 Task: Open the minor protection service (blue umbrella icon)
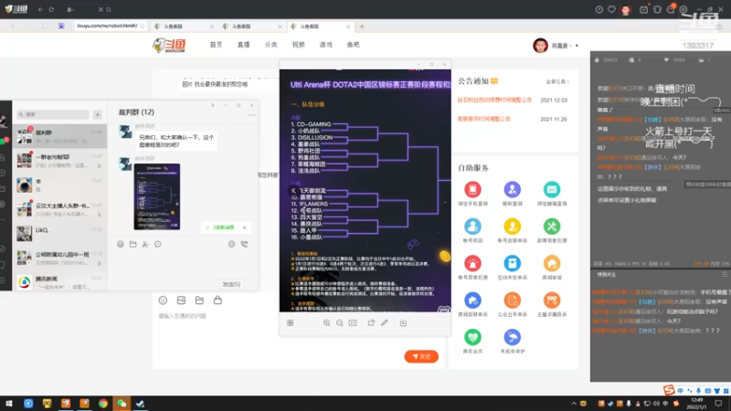tap(512, 337)
